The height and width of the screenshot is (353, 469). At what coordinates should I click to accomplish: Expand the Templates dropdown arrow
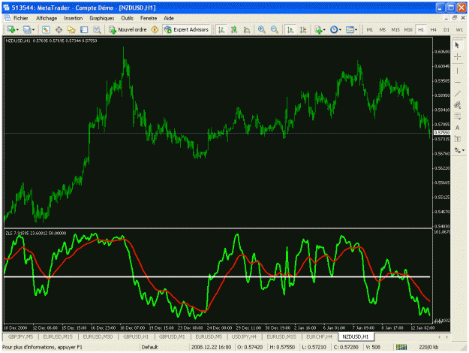[356, 30]
